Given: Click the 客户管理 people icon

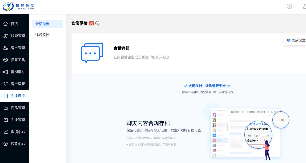Looking at the screenshot, I should [6, 48].
